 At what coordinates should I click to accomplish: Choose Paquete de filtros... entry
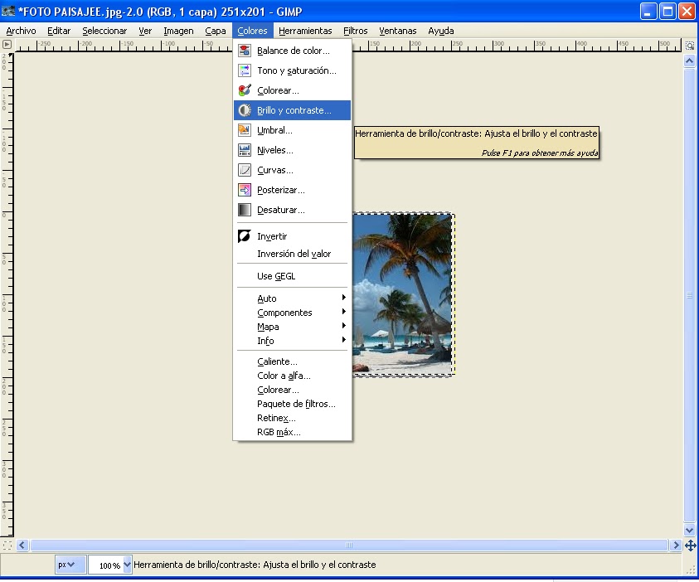click(292, 404)
